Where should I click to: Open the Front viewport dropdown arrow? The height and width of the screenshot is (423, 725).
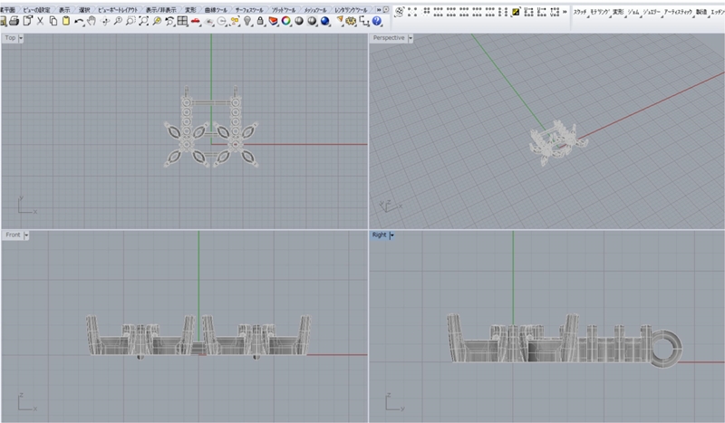(x=26, y=236)
